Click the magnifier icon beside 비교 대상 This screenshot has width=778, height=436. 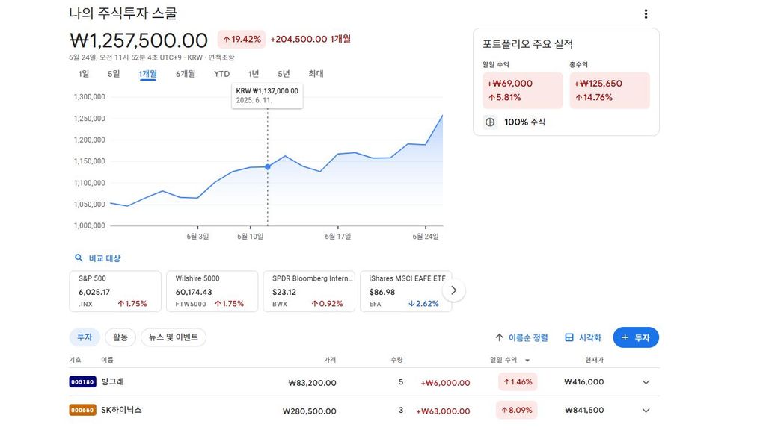click(79, 258)
